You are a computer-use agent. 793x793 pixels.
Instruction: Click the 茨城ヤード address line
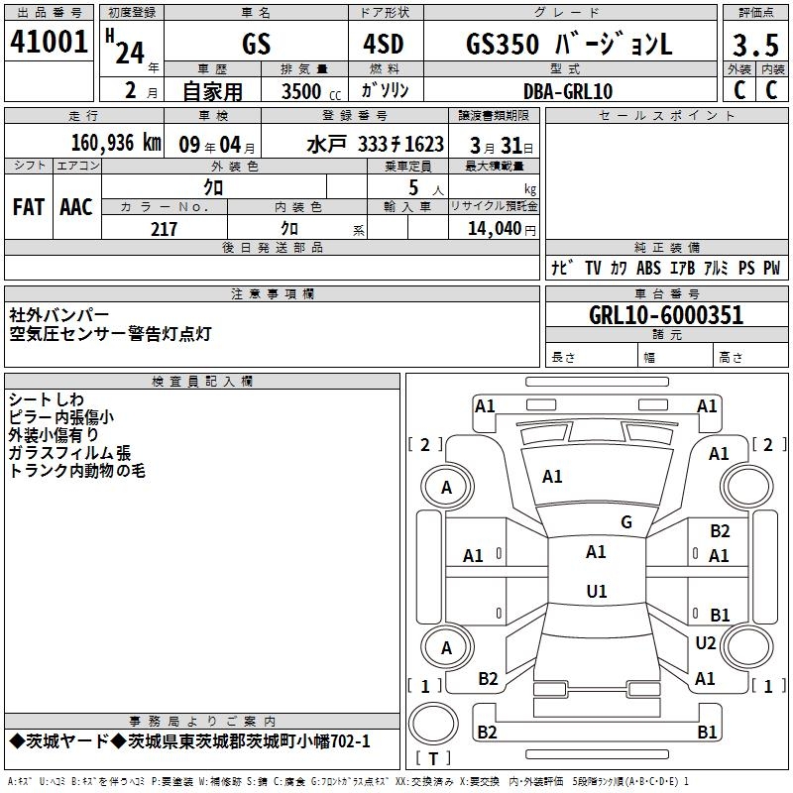point(188,741)
